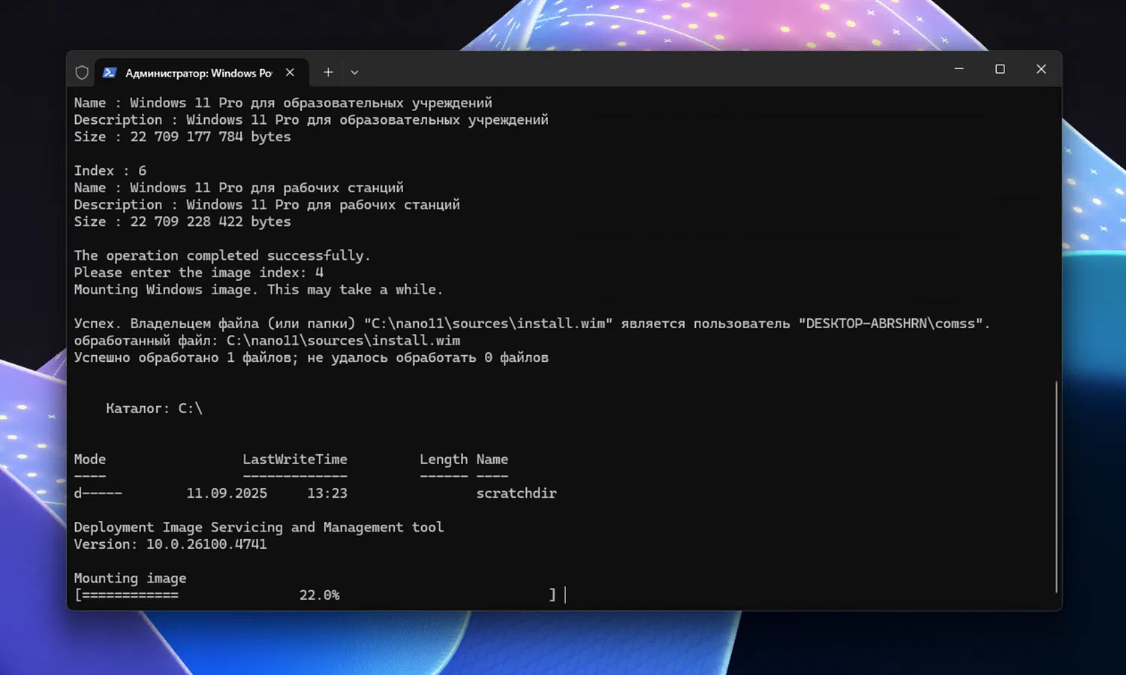Click the 'Успешно обработано 1 файлов' line
The height and width of the screenshot is (675, 1126).
click(x=311, y=358)
